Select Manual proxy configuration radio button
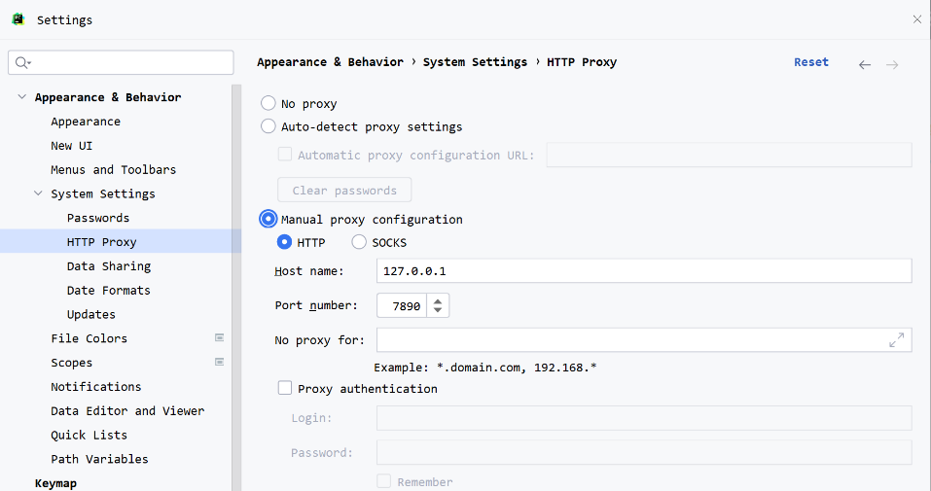The height and width of the screenshot is (491, 931). pyautogui.click(x=269, y=219)
